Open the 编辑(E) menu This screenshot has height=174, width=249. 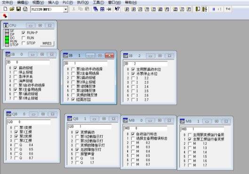point(23,2)
